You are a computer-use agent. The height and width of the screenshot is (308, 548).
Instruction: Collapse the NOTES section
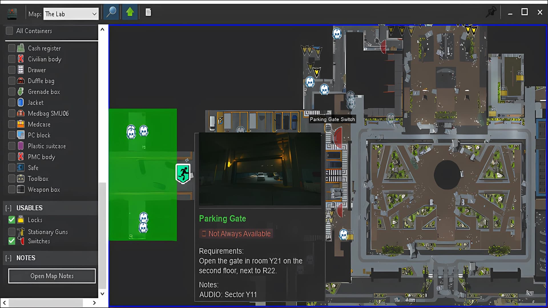[9, 258]
